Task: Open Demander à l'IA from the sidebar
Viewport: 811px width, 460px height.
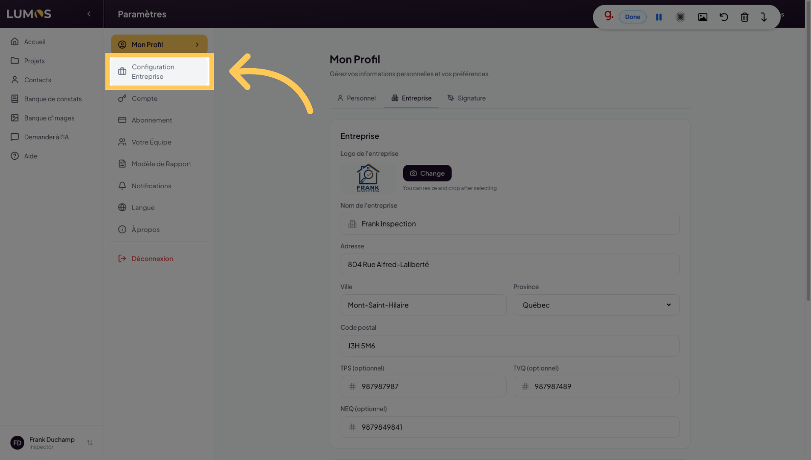Action: (46, 137)
